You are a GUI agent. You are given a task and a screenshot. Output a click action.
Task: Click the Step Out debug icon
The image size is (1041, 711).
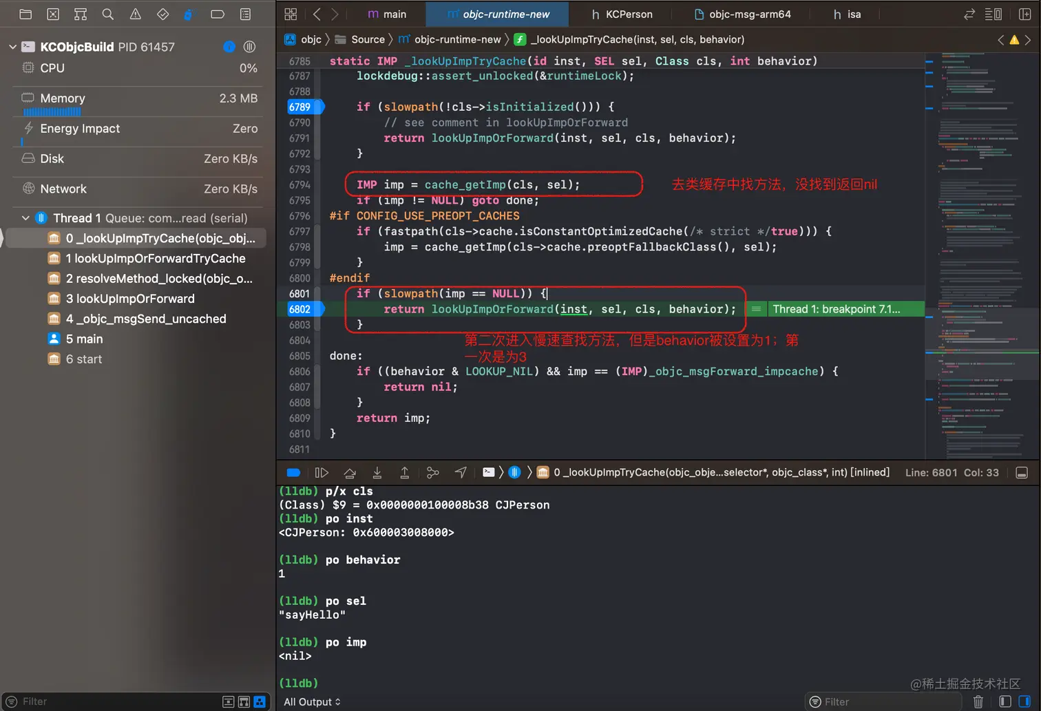(x=405, y=472)
